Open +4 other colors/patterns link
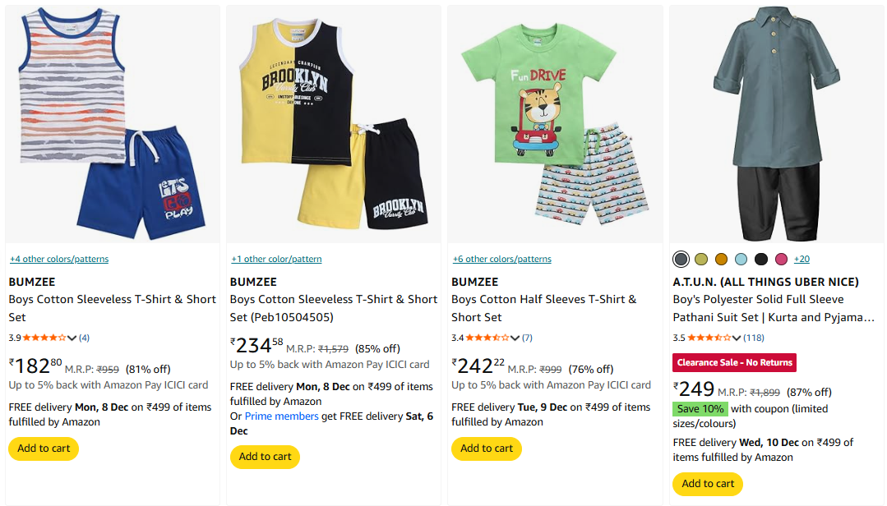Screen dimensions: 887x506 click(59, 260)
